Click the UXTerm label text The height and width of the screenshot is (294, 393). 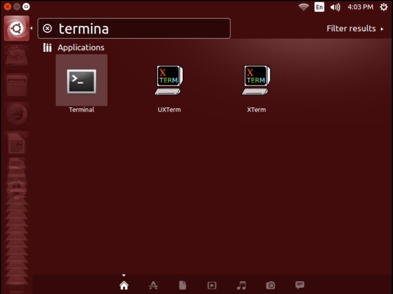[x=169, y=109]
